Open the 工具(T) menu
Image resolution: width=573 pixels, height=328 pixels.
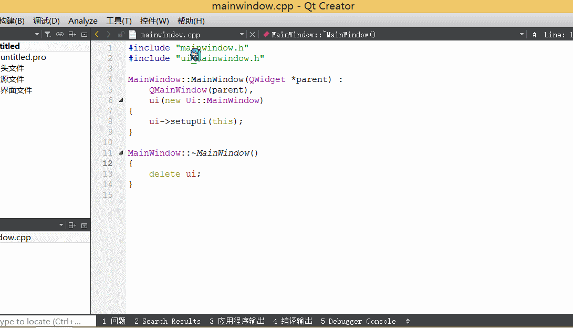click(118, 20)
